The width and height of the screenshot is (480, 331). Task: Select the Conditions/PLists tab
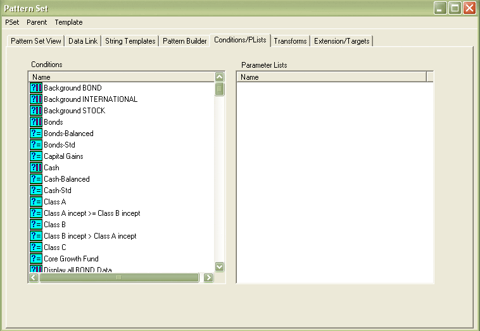click(x=240, y=40)
